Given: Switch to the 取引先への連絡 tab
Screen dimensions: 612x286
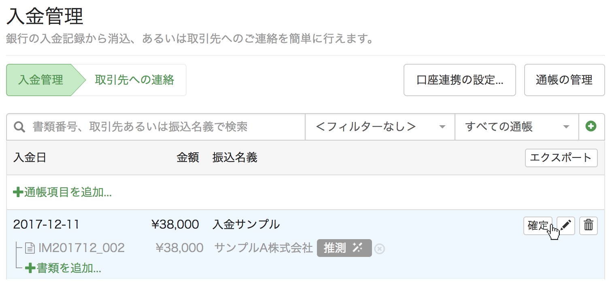Looking at the screenshot, I should click(x=134, y=80).
